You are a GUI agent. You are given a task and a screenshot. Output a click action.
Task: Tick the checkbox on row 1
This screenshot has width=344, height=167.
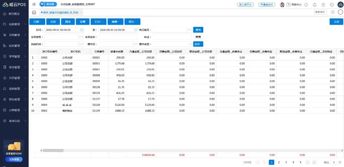pyautogui.click(x=37, y=58)
